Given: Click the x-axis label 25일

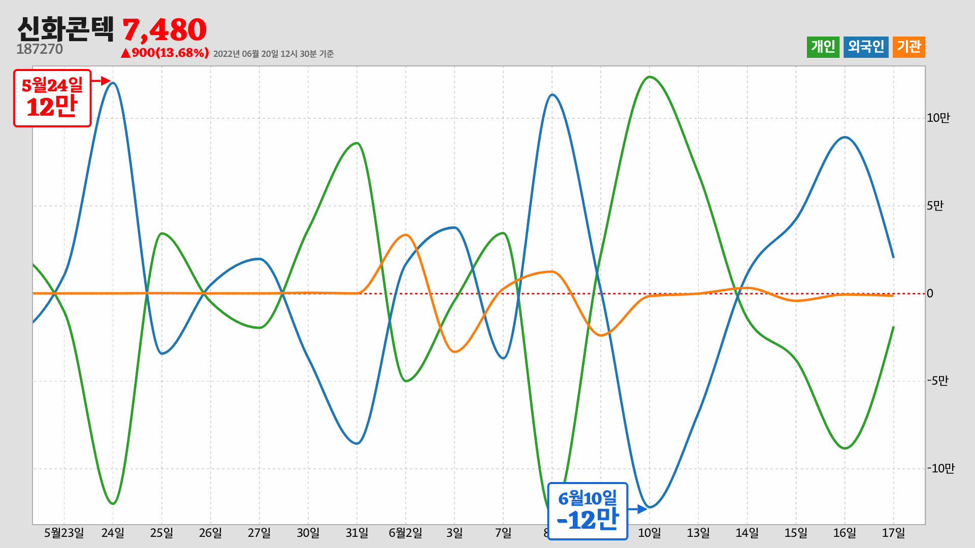Looking at the screenshot, I should pos(161,533).
